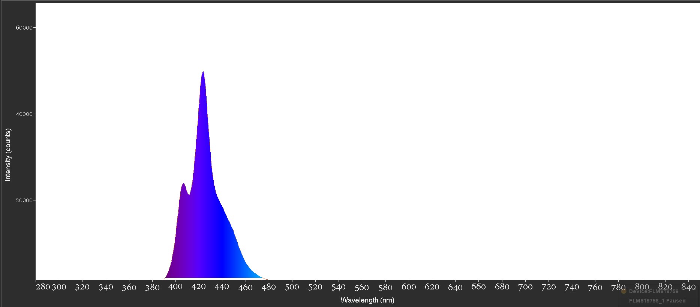Screen dimensions: 700x307
Task: Click the 500 wavelength tick label
Action: (x=292, y=287)
